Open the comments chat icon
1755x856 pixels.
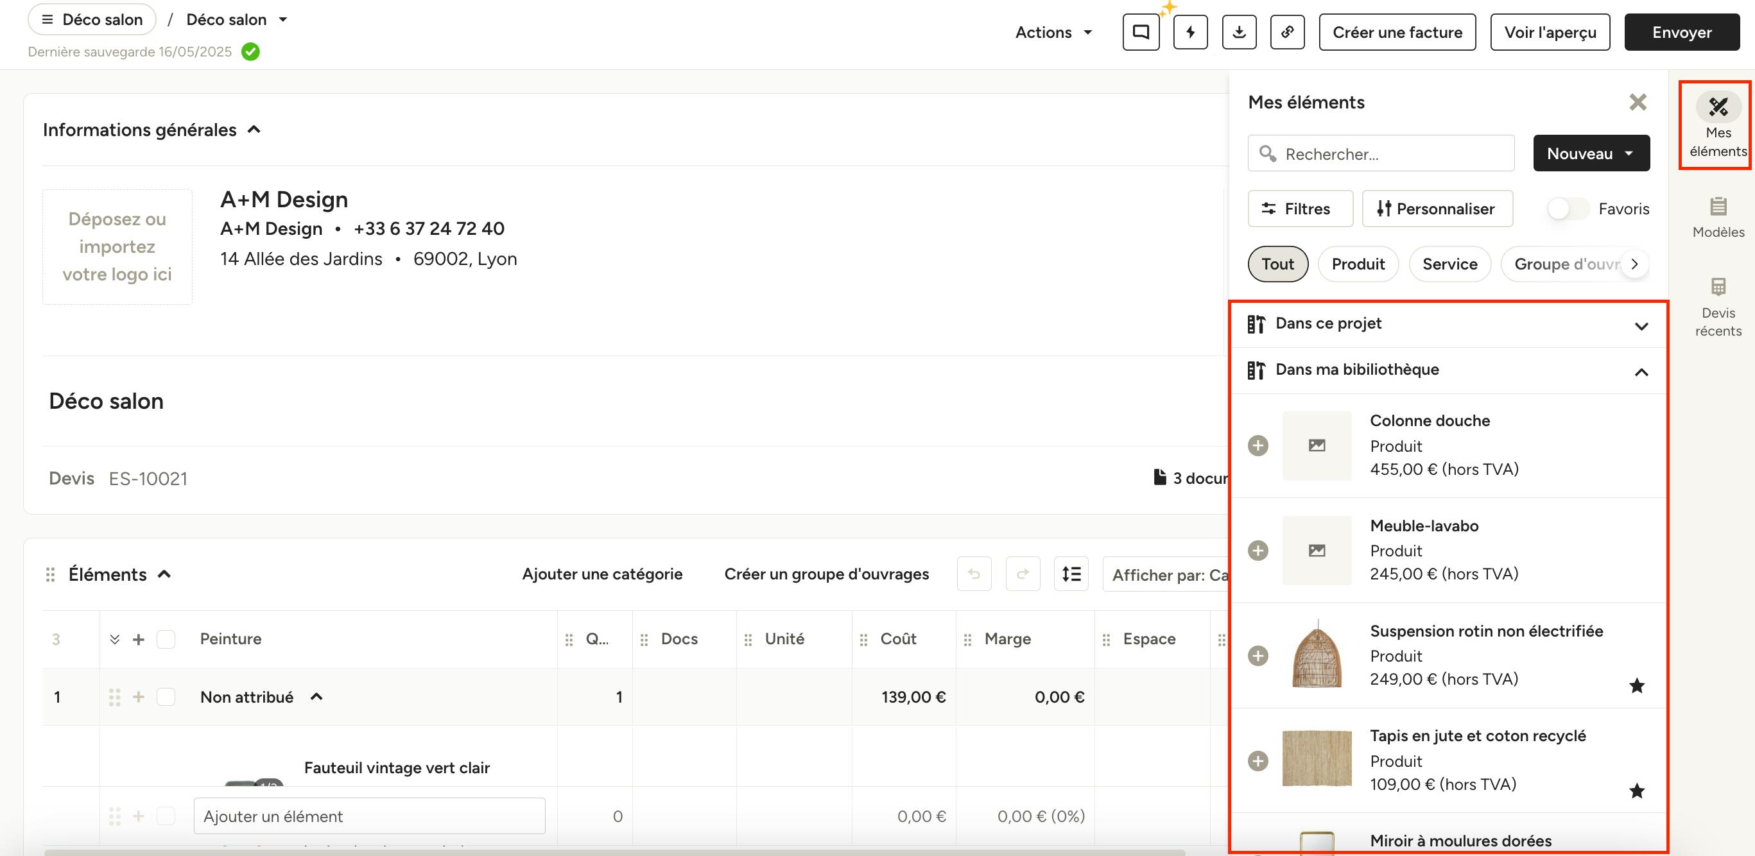[1141, 32]
